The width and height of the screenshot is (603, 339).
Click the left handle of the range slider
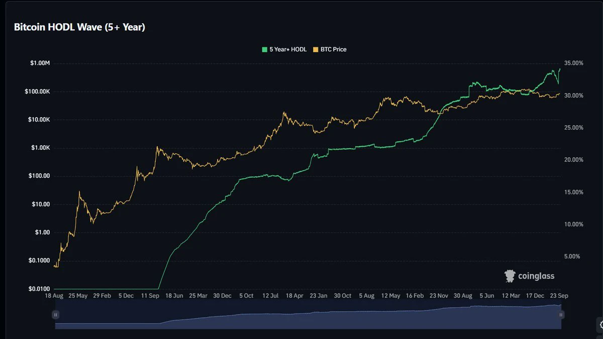point(55,314)
